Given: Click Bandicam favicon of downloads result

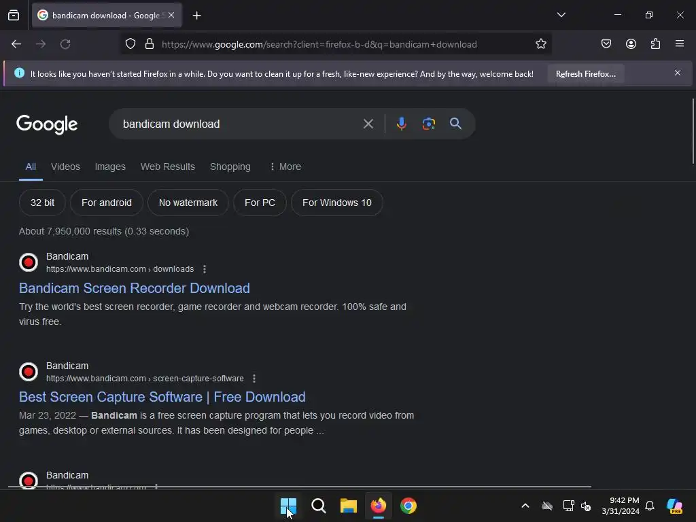Looking at the screenshot, I should pos(29,262).
